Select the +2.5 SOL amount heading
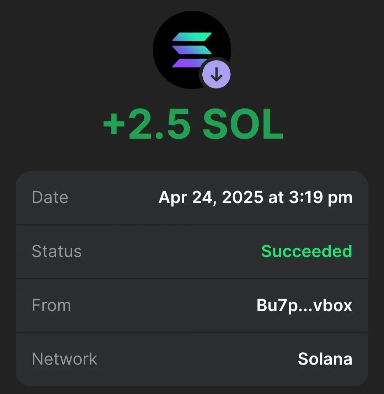 tap(193, 124)
